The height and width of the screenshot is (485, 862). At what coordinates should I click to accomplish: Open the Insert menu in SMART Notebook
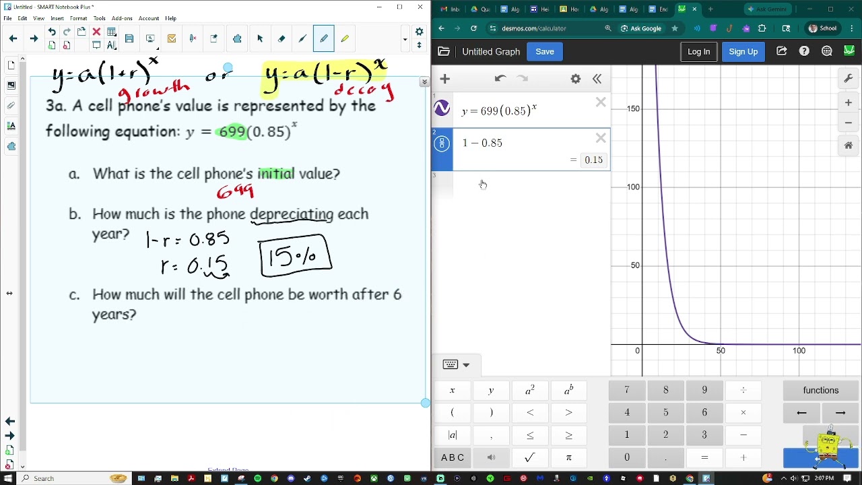point(57,18)
